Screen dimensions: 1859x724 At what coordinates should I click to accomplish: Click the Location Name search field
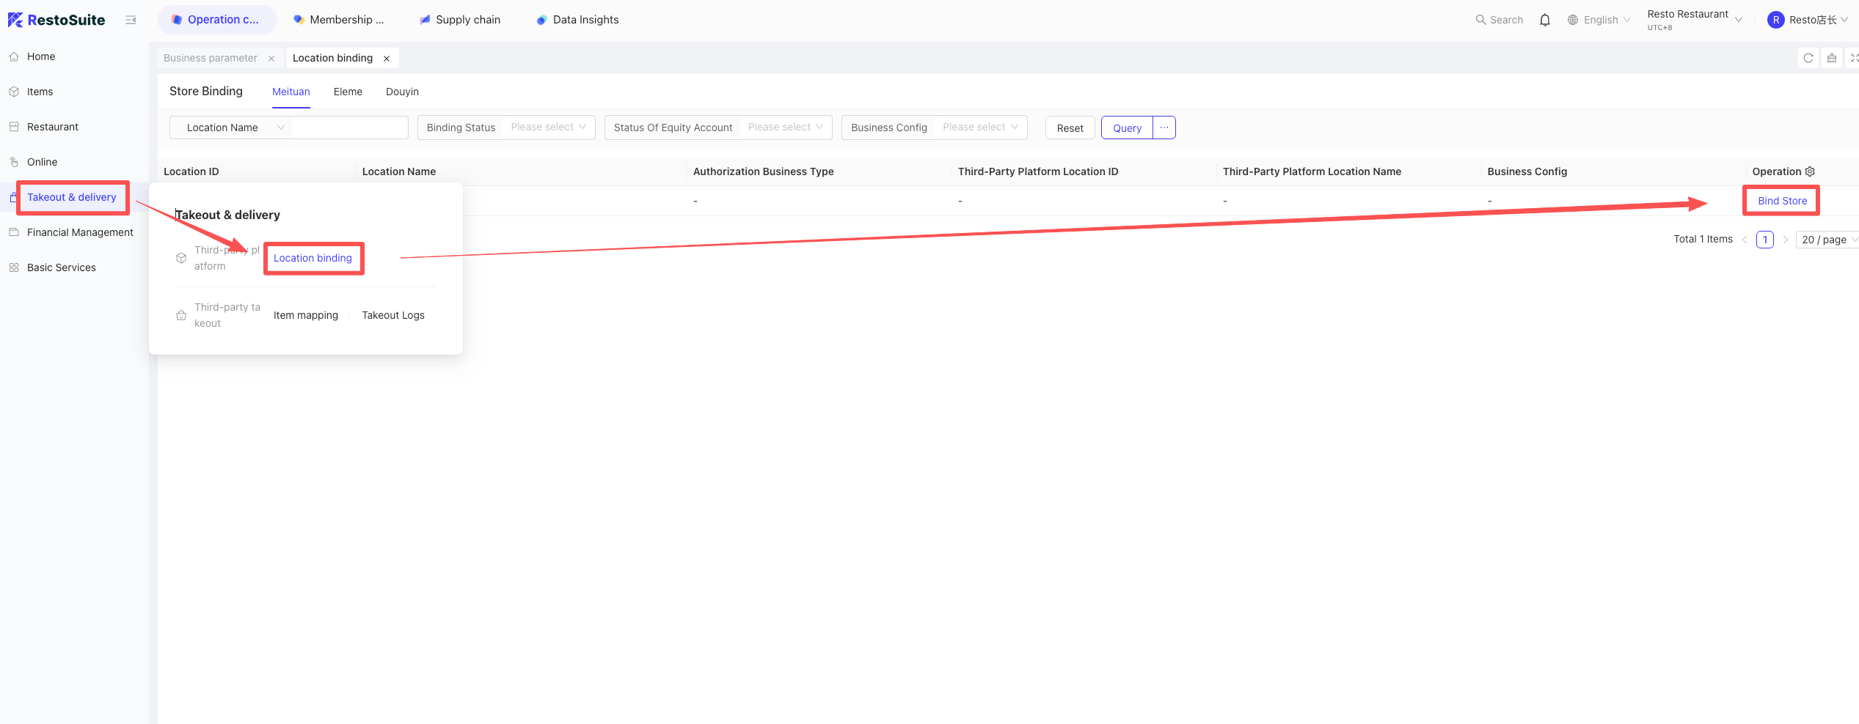349,128
